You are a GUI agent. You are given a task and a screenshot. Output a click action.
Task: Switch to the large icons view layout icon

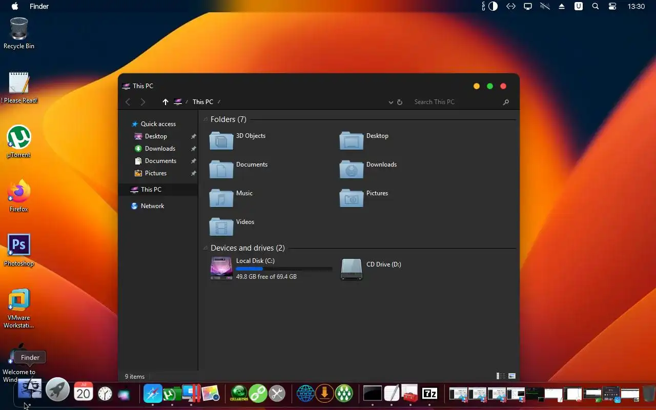512,376
